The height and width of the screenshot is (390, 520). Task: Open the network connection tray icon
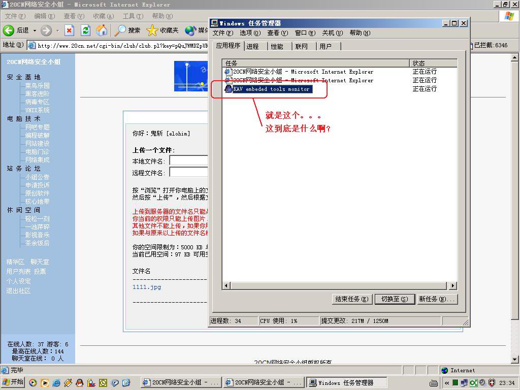pyautogui.click(x=464, y=383)
